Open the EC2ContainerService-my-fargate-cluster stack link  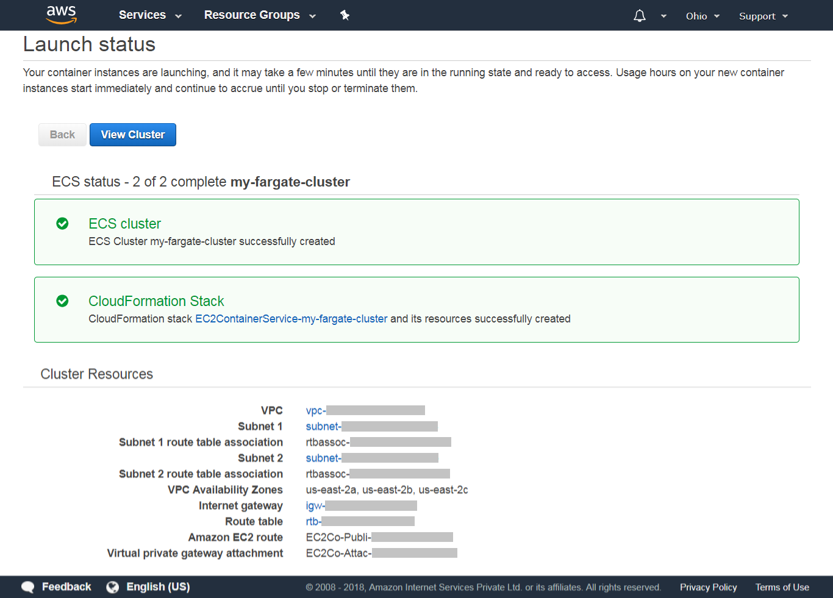pos(291,319)
